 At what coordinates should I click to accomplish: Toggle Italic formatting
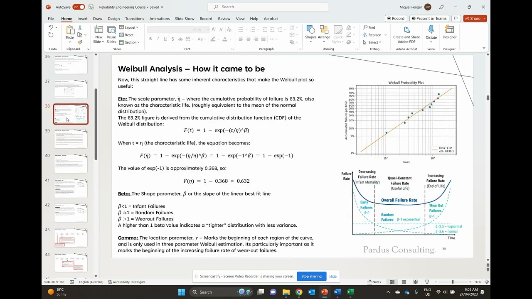click(x=158, y=39)
